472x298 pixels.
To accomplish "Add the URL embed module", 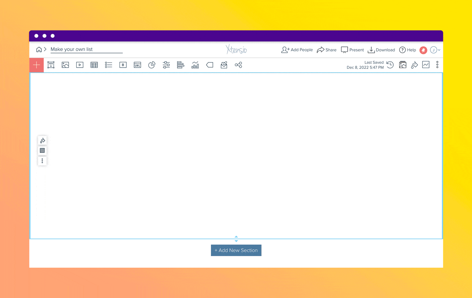I will point(137,65).
